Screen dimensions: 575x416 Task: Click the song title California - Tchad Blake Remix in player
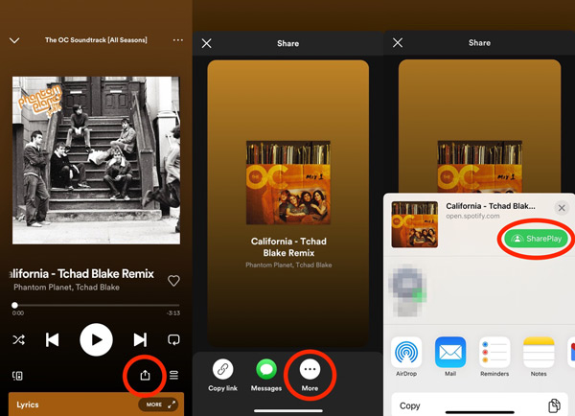pos(81,274)
